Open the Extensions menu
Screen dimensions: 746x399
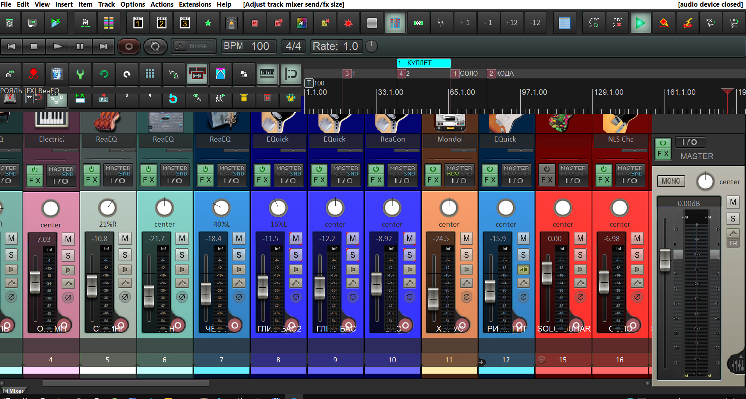click(195, 4)
